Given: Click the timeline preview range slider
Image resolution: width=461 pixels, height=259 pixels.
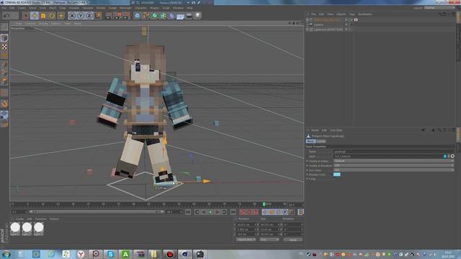Looking at the screenshot, I should coord(96,212).
